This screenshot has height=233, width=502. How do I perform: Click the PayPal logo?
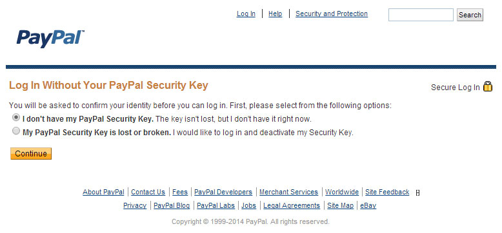click(x=50, y=39)
